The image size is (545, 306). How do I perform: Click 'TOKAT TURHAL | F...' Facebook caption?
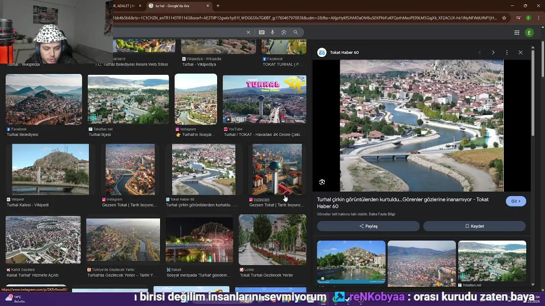tap(283, 65)
